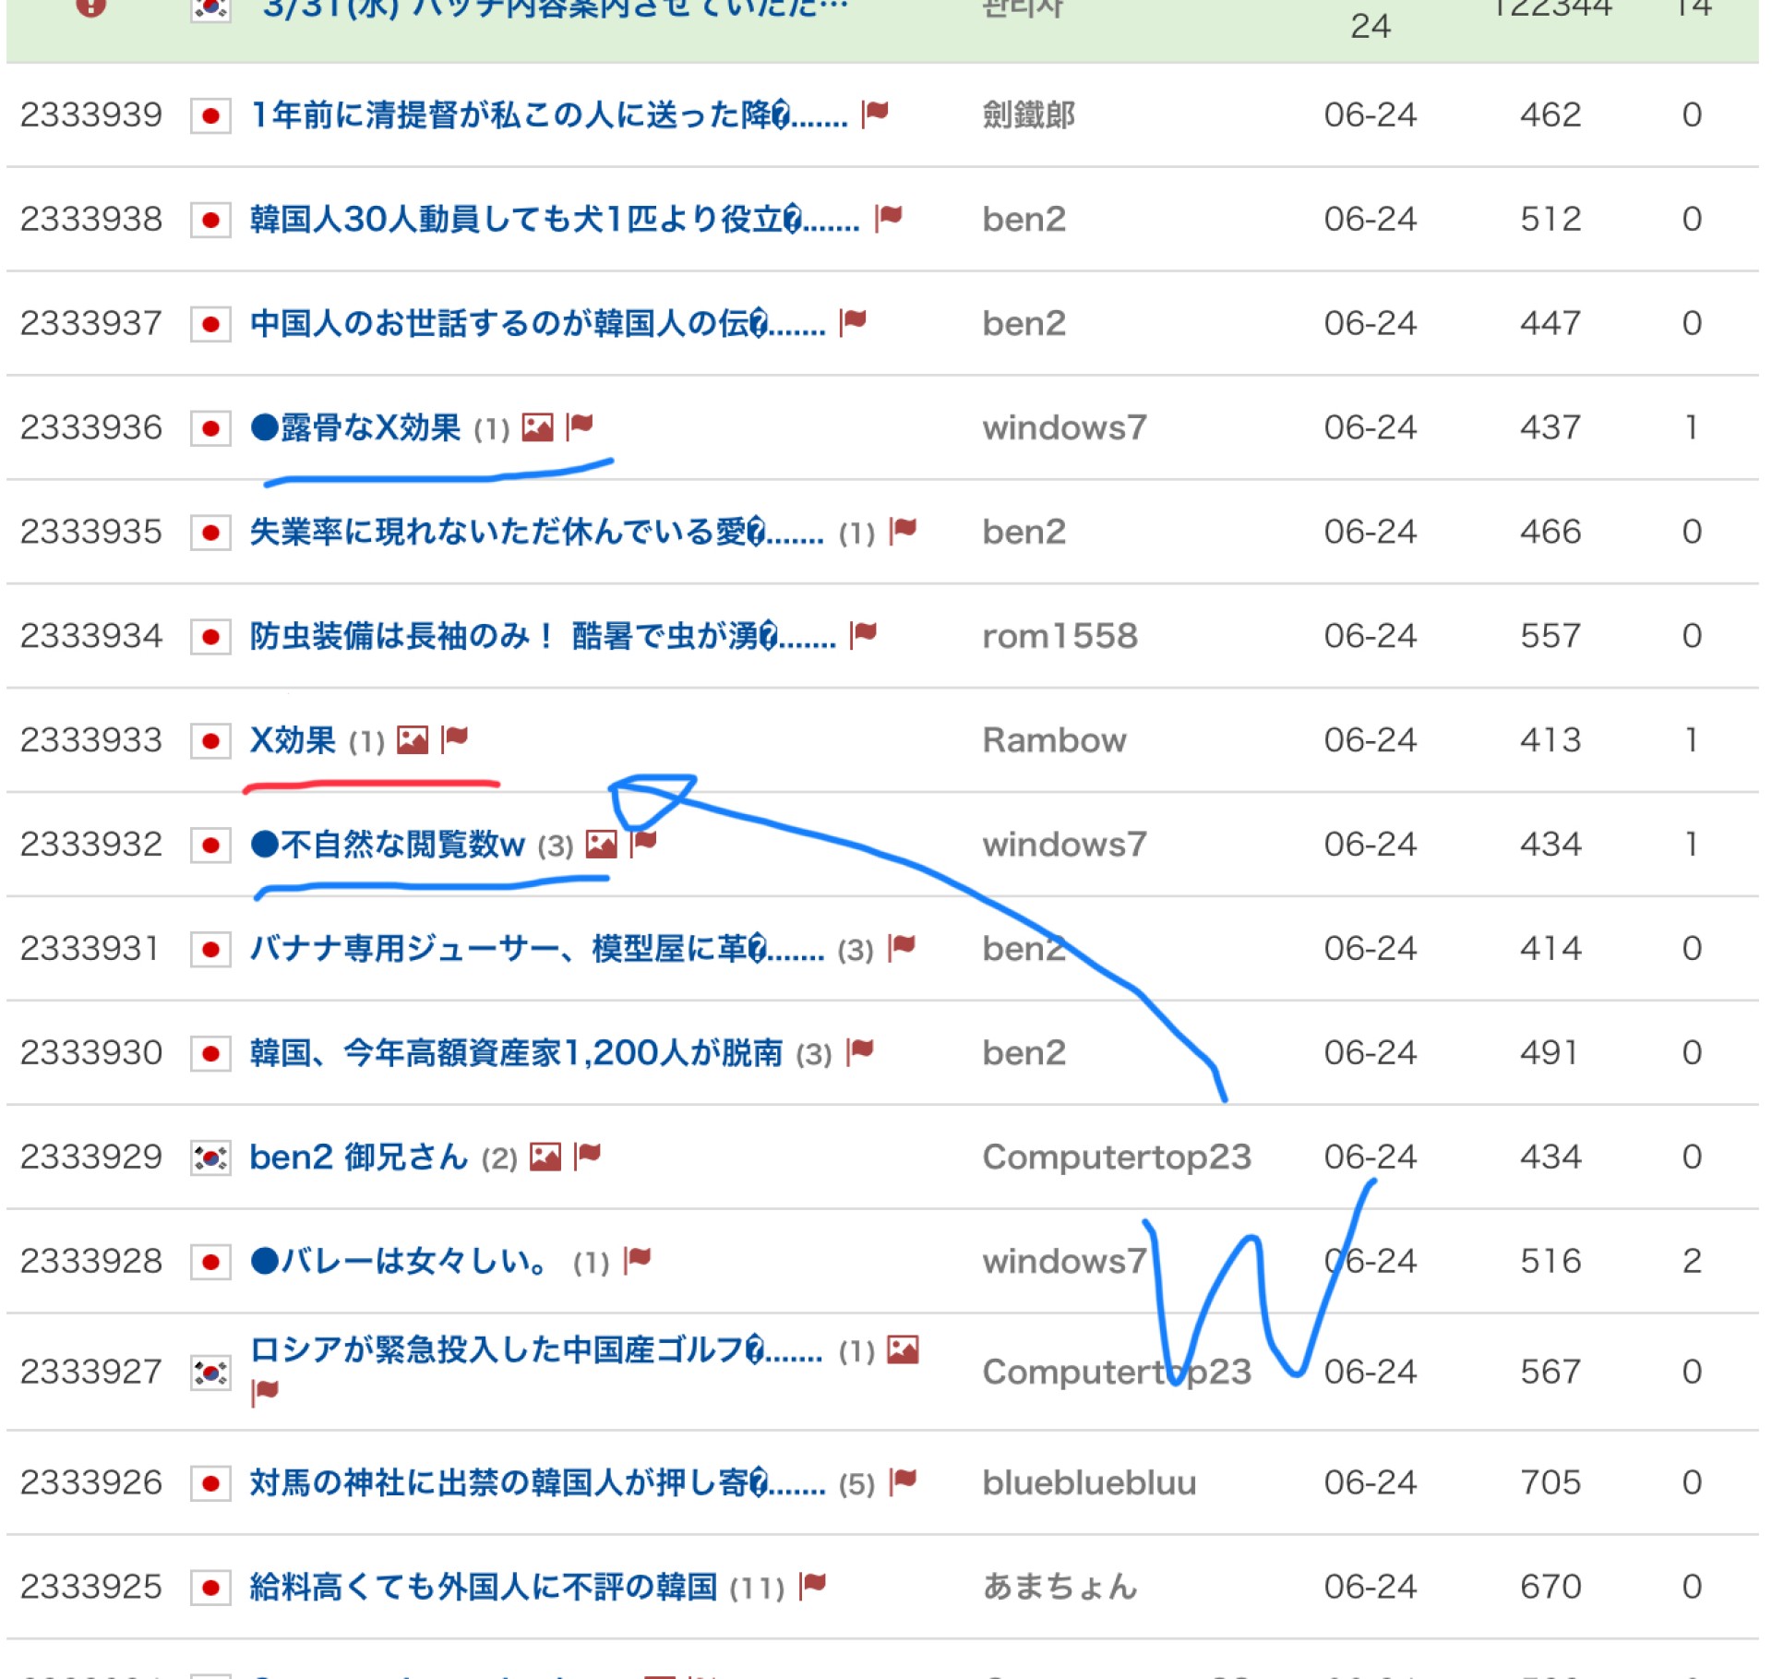Click image icon on ben2 御兄さん row
The height and width of the screenshot is (1679, 1772).
click(x=545, y=1157)
